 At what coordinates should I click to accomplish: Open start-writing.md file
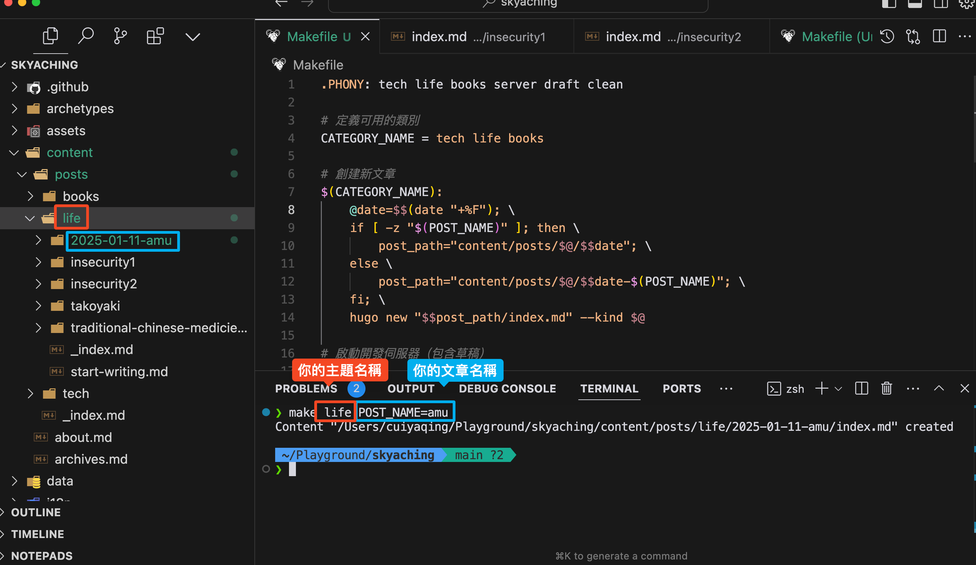pyautogui.click(x=127, y=371)
